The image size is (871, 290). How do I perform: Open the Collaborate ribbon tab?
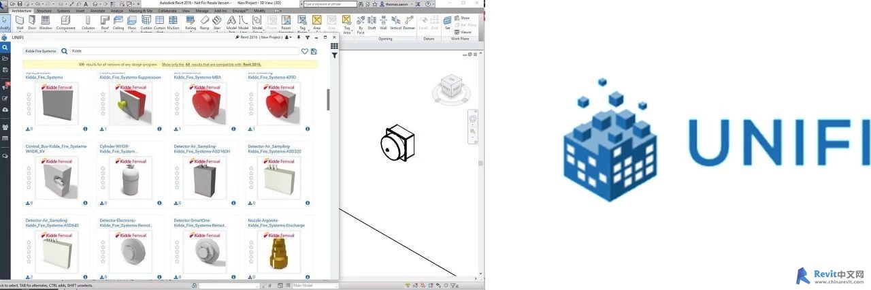(167, 11)
